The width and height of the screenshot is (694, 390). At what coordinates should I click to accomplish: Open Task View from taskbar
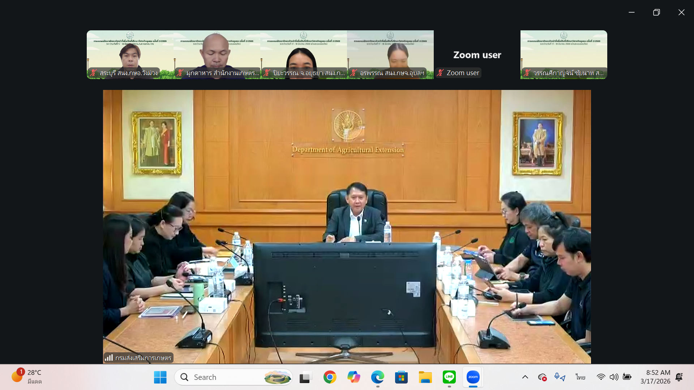(x=306, y=377)
